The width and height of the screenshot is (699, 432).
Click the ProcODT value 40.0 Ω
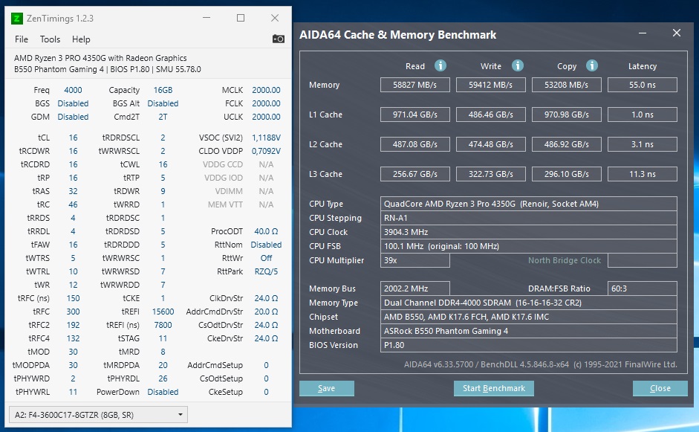(x=266, y=232)
